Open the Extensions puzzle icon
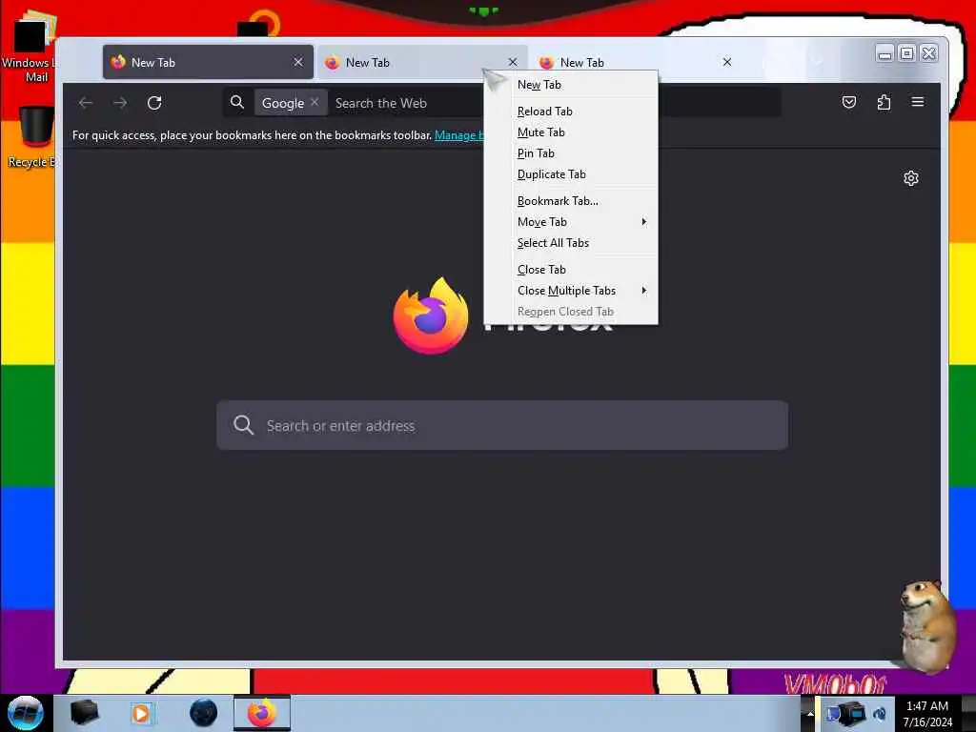This screenshot has width=976, height=732. [884, 102]
